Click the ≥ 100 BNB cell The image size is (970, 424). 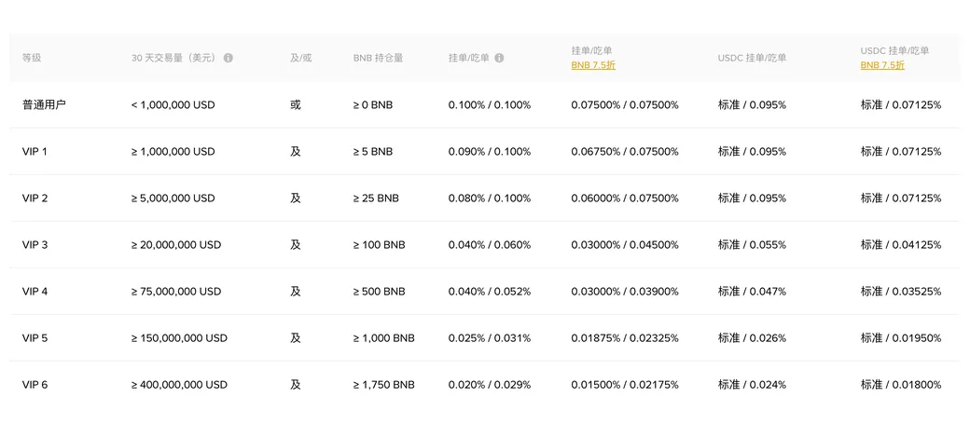[x=380, y=245]
